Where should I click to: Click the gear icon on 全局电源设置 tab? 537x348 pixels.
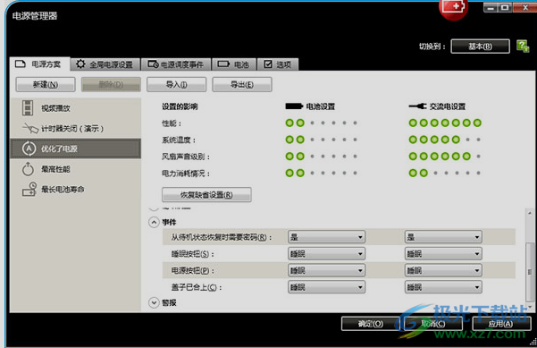pyautogui.click(x=80, y=64)
